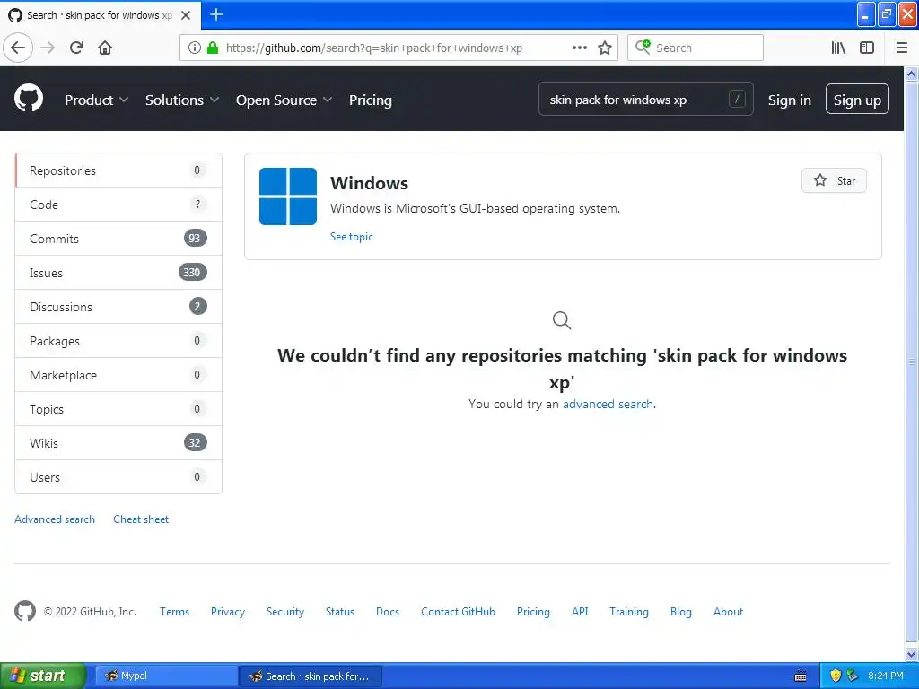
Task: Show Issues results
Action: pos(118,273)
